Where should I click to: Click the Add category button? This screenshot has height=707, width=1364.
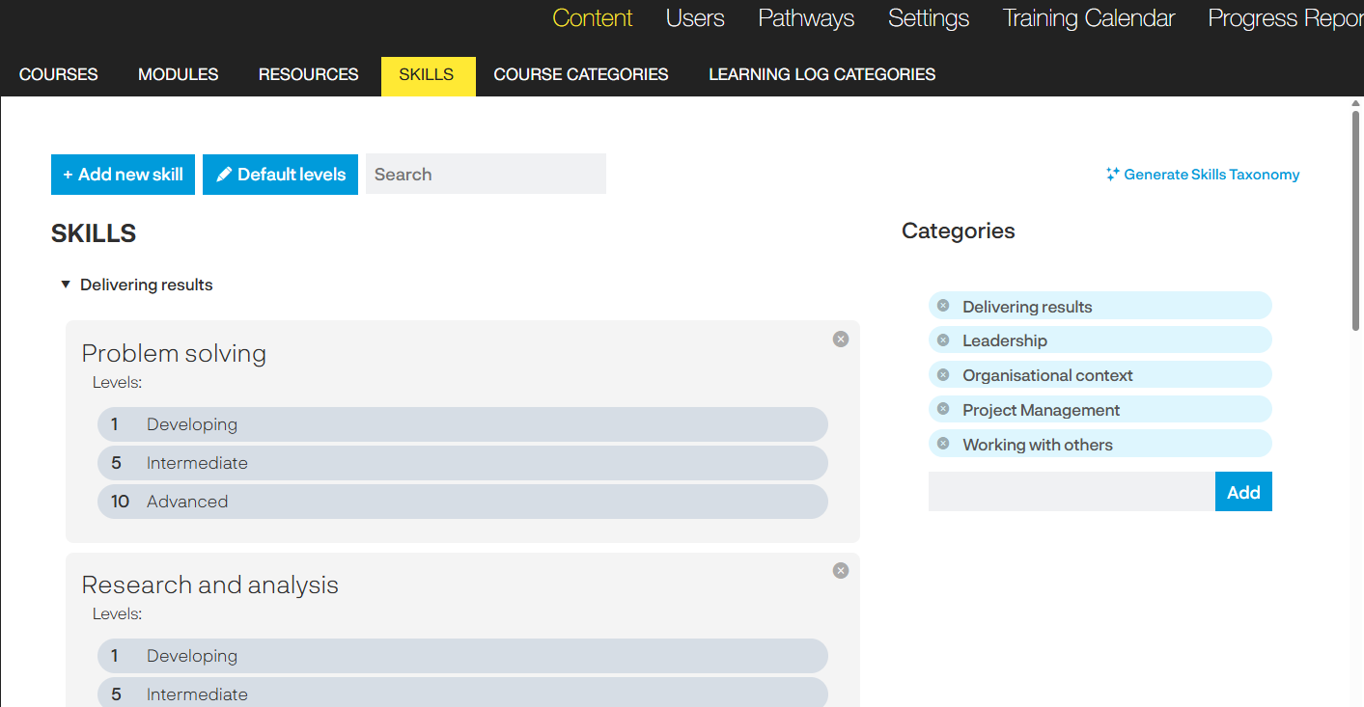pyautogui.click(x=1243, y=492)
